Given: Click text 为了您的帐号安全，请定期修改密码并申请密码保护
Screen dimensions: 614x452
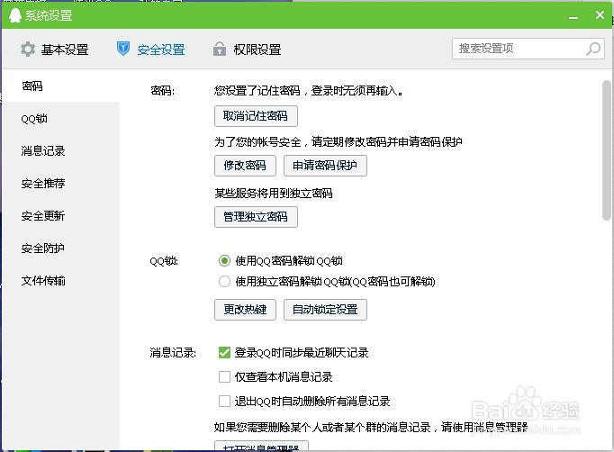Looking at the screenshot, I should 339,142.
